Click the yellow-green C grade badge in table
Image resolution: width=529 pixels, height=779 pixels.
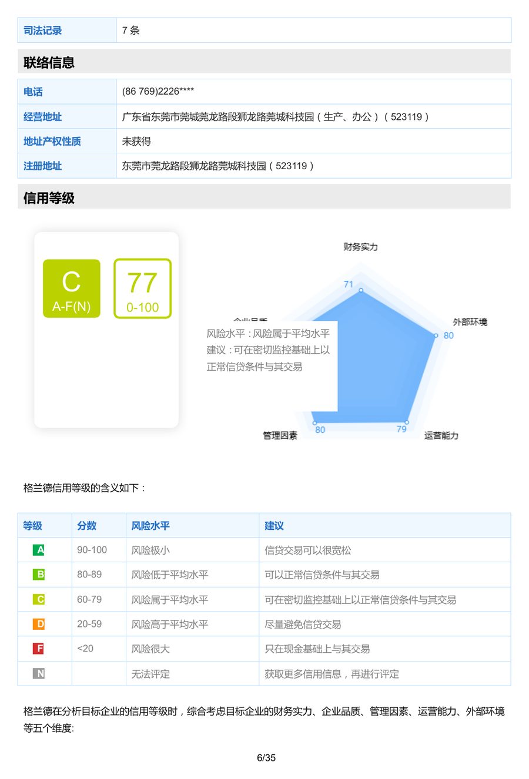pos(39,599)
